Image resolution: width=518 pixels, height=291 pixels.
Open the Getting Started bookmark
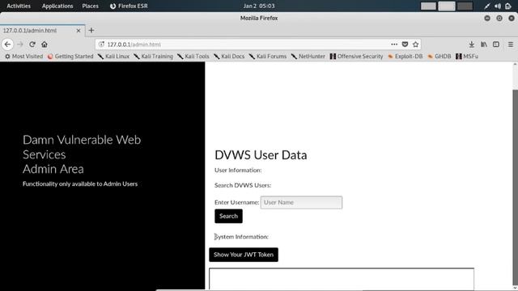click(x=70, y=57)
